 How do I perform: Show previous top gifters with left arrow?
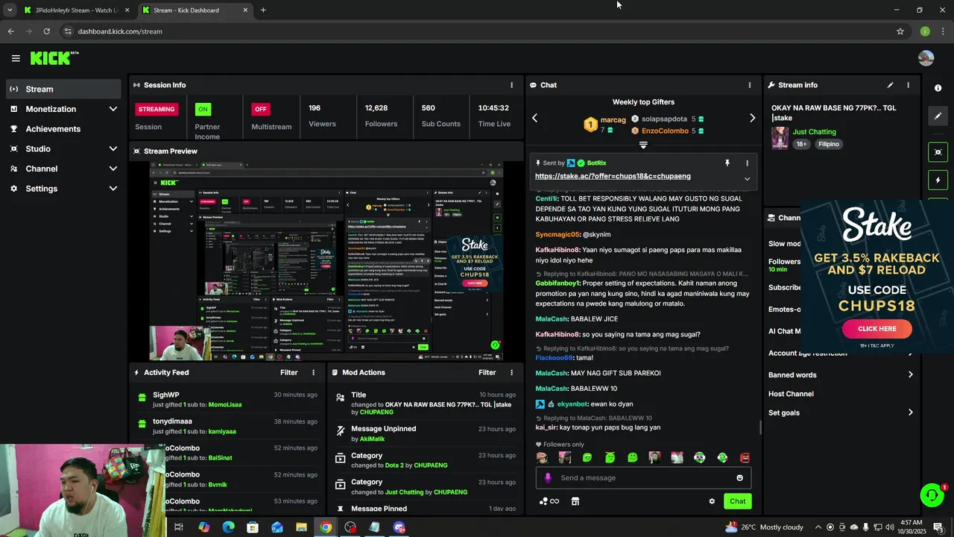[534, 118]
